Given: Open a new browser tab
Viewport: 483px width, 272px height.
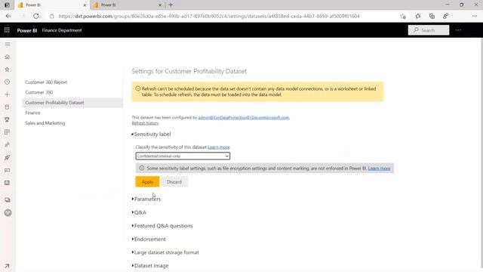Looking at the screenshot, I should pos(171,5).
